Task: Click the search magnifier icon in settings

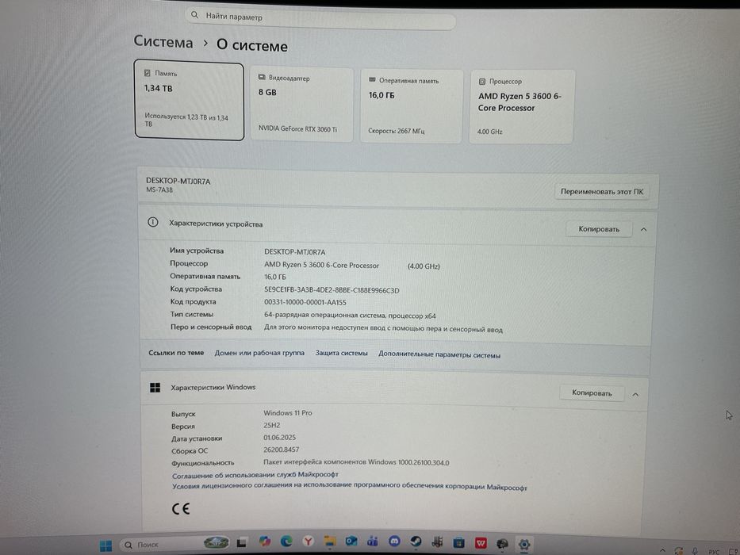Action: pos(194,15)
